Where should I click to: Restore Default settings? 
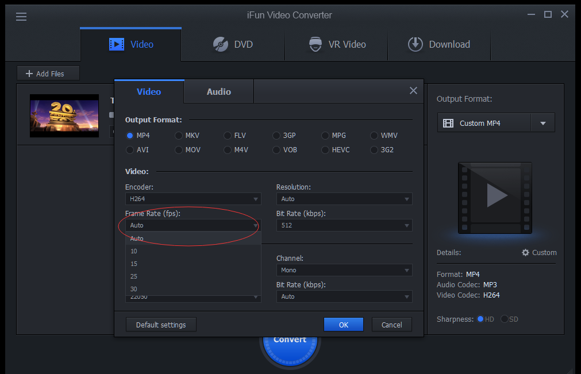point(161,325)
